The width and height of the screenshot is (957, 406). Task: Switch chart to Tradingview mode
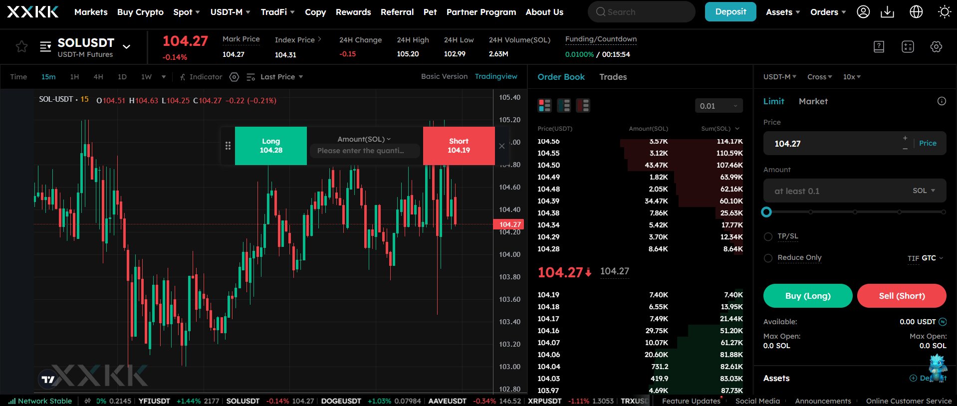[496, 76]
